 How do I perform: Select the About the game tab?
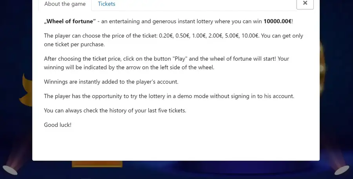(65, 4)
